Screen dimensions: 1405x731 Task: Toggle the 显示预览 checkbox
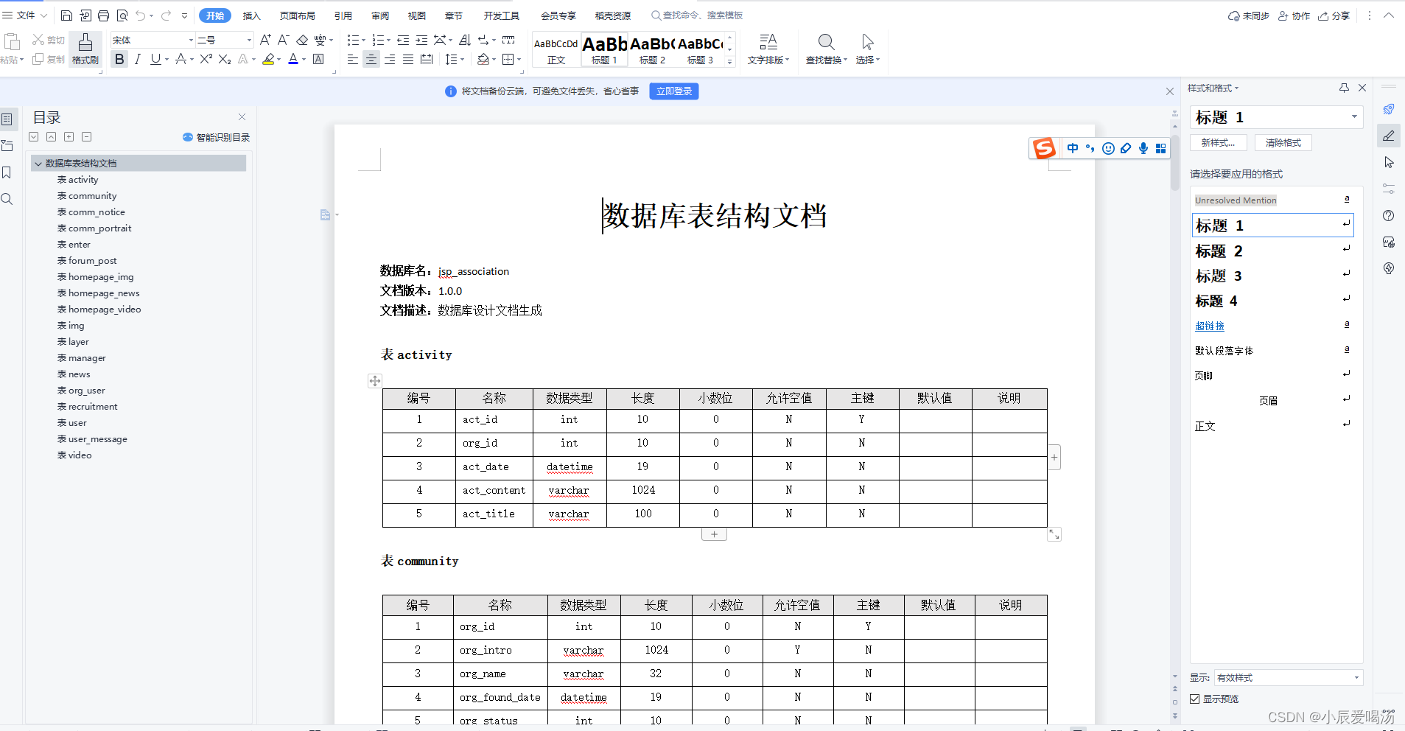tap(1195, 699)
